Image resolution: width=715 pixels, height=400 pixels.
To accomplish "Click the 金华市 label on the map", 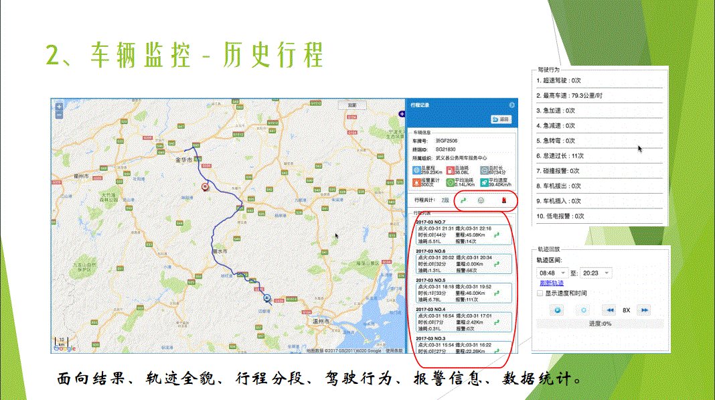I will (x=183, y=160).
